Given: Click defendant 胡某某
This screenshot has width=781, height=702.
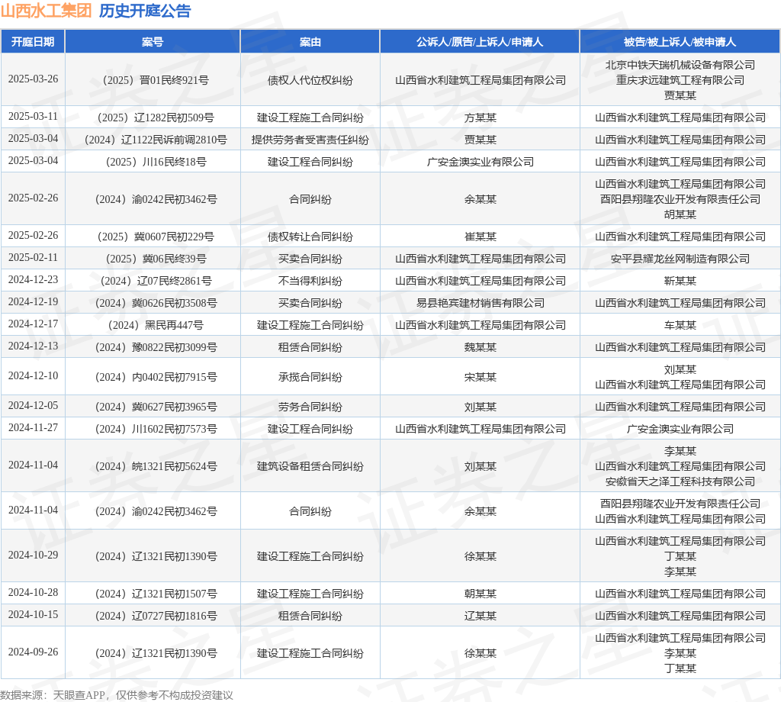Looking at the screenshot, I should (x=680, y=214).
